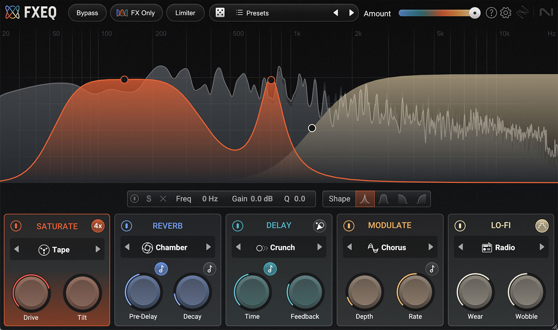
Task: Select next Reverb type after Chamber
Action: pos(208,247)
